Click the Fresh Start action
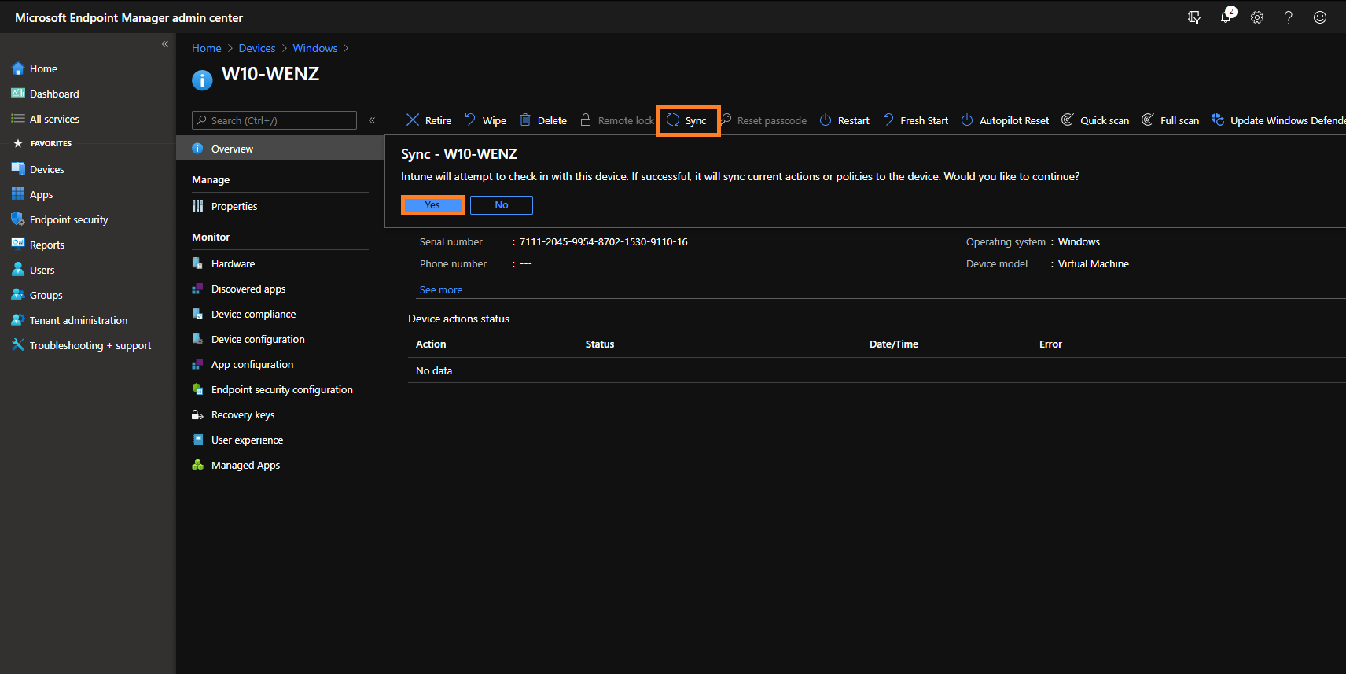 (x=915, y=120)
